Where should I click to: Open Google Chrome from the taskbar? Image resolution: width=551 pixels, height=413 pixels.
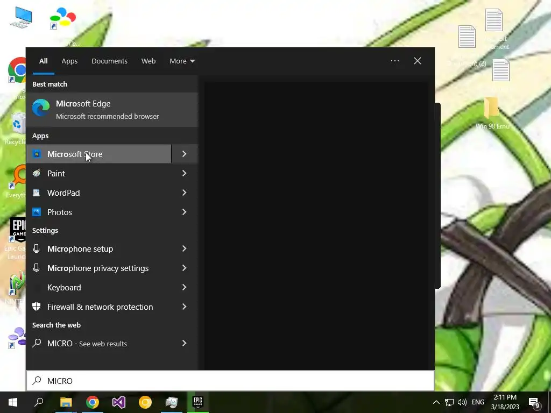pos(93,402)
